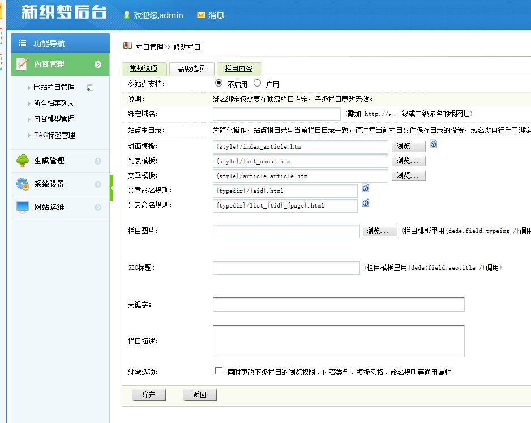Image resolution: width=531 pixels, height=423 pixels.
Task: Click the 消息 link in header
Action: pos(216,15)
